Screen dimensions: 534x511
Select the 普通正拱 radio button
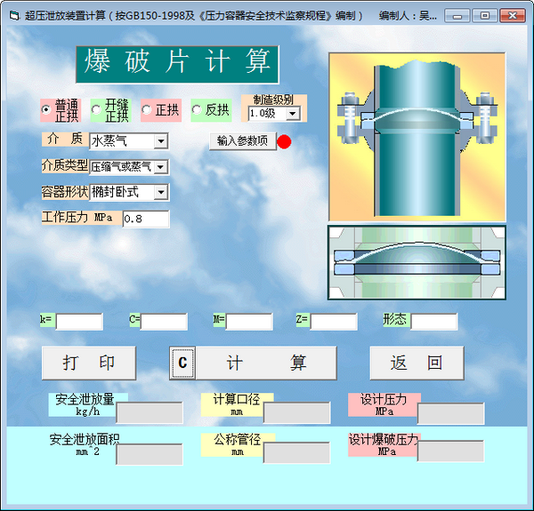tap(46, 110)
